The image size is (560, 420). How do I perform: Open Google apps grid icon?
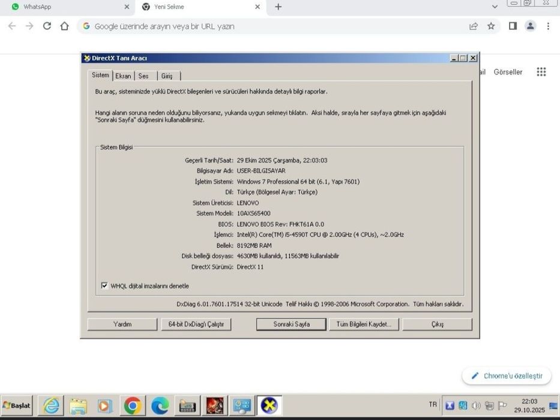541,72
